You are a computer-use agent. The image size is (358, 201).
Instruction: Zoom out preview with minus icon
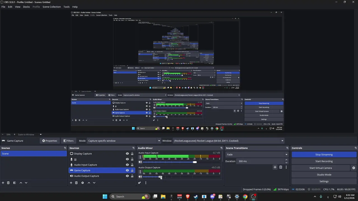coord(3,135)
